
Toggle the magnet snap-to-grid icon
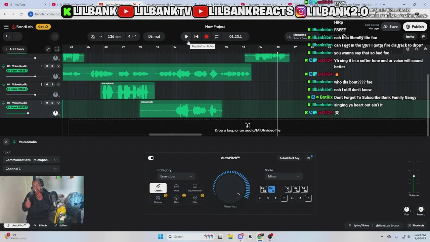(408, 49)
